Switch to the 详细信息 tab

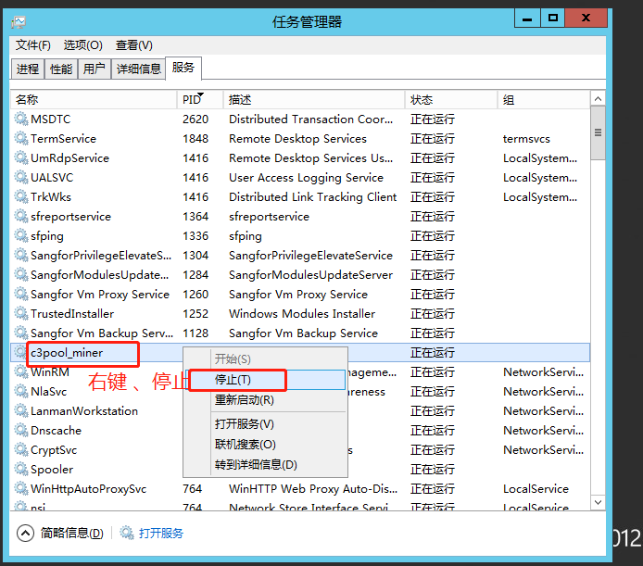(x=138, y=69)
